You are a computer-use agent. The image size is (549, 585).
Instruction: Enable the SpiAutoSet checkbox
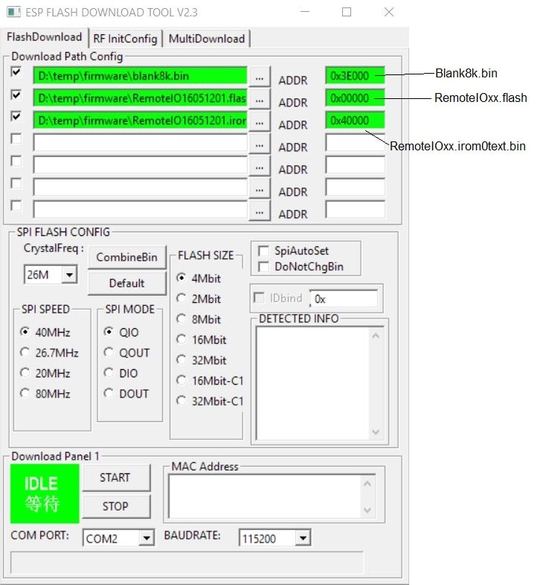pos(263,252)
